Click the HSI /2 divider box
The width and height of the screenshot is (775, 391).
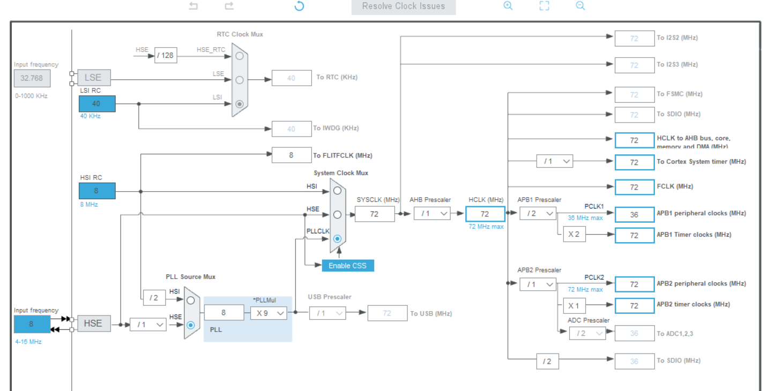coord(154,297)
